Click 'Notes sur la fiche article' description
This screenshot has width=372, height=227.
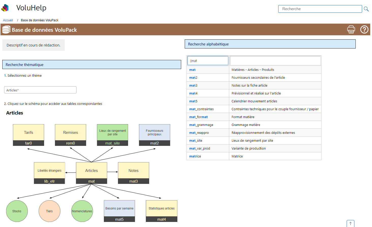[x=249, y=86]
